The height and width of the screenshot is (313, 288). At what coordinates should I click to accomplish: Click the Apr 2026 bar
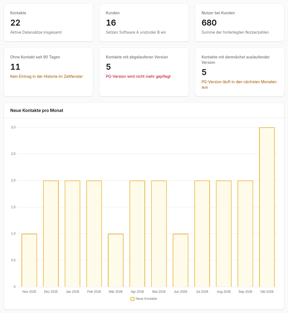[x=137, y=234]
